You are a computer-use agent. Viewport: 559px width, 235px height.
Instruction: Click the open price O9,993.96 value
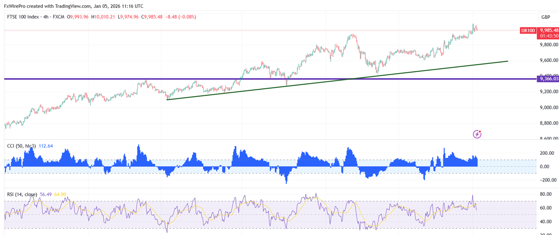[x=78, y=17]
